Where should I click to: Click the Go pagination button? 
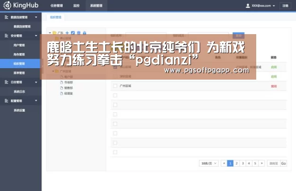point(283,164)
